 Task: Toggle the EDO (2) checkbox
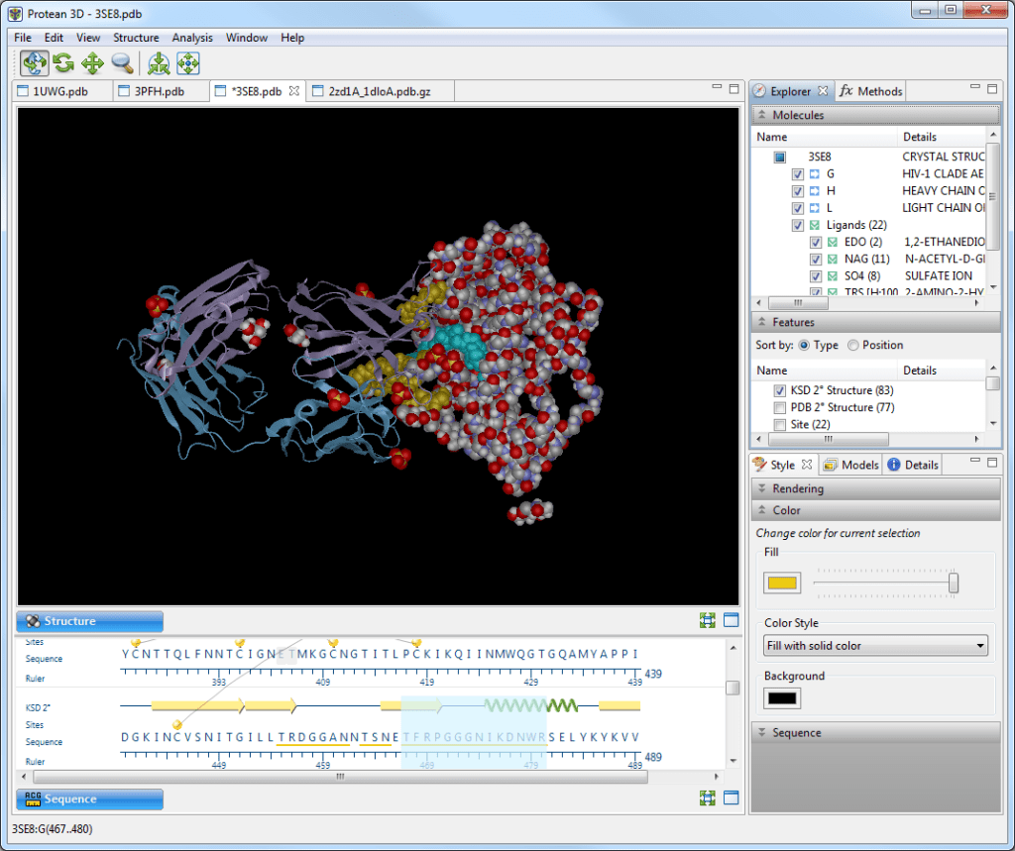tap(816, 242)
